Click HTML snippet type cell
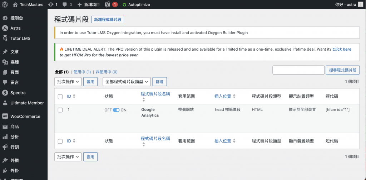 click(x=257, y=110)
